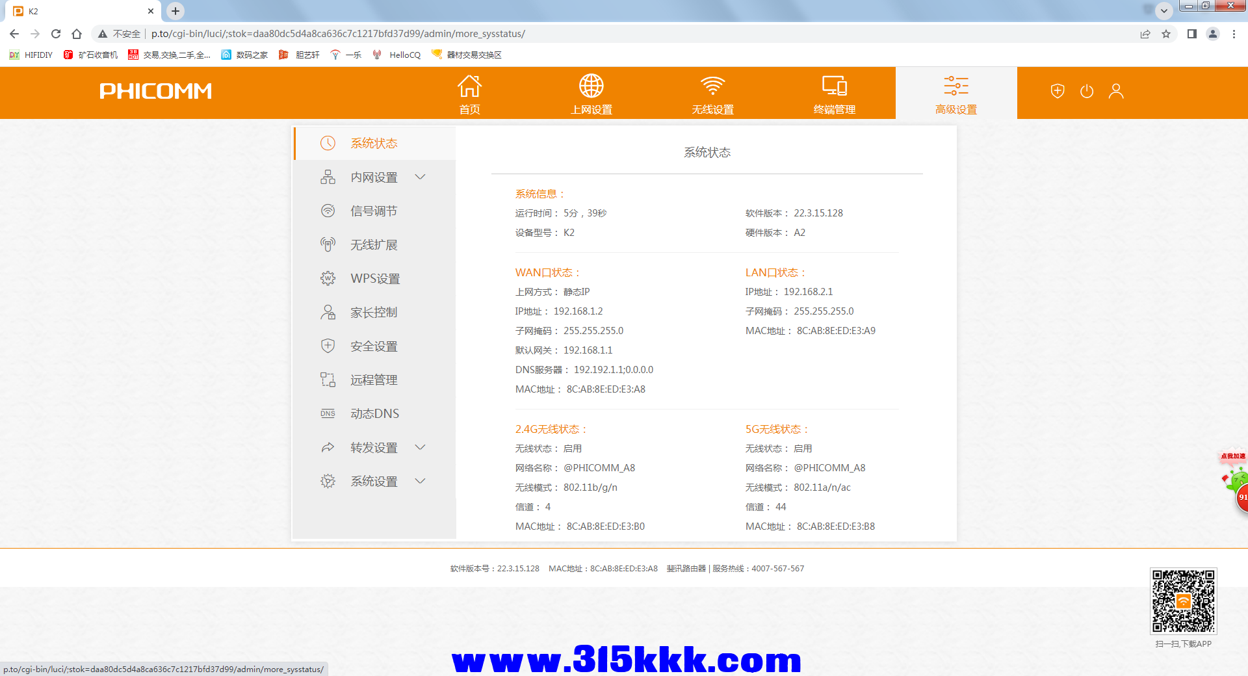Click the 系统设置 gear icon
1248x676 pixels.
[x=328, y=481]
